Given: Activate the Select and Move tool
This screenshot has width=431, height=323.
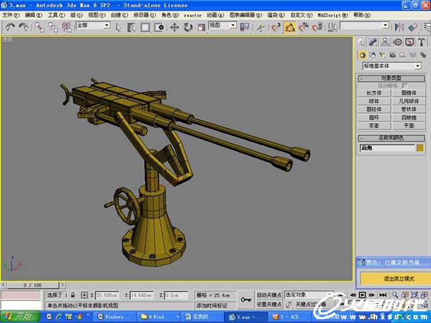Looking at the screenshot, I should pyautogui.click(x=174, y=27).
